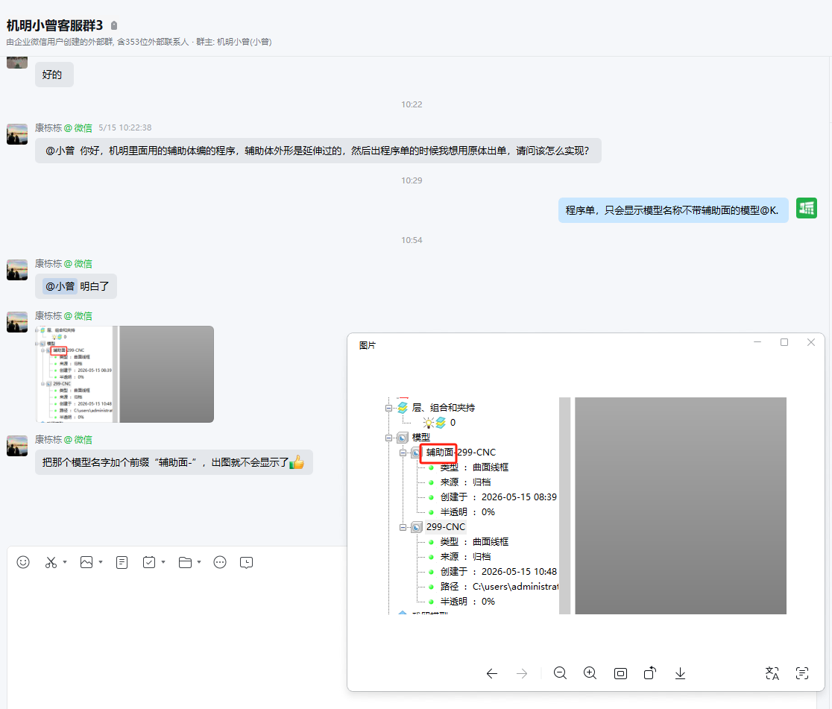The height and width of the screenshot is (709, 832).
Task: Open folder icon dropdown arrow
Action: 199,562
